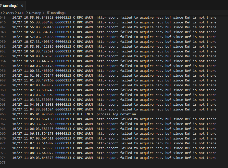This screenshot has width=228, height=168.
Task: Close the taosdlog.0 editor tab
Action: [22, 6]
